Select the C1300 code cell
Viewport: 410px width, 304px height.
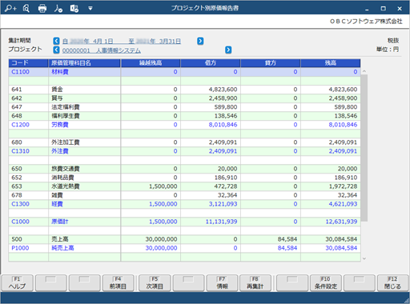pos(28,204)
